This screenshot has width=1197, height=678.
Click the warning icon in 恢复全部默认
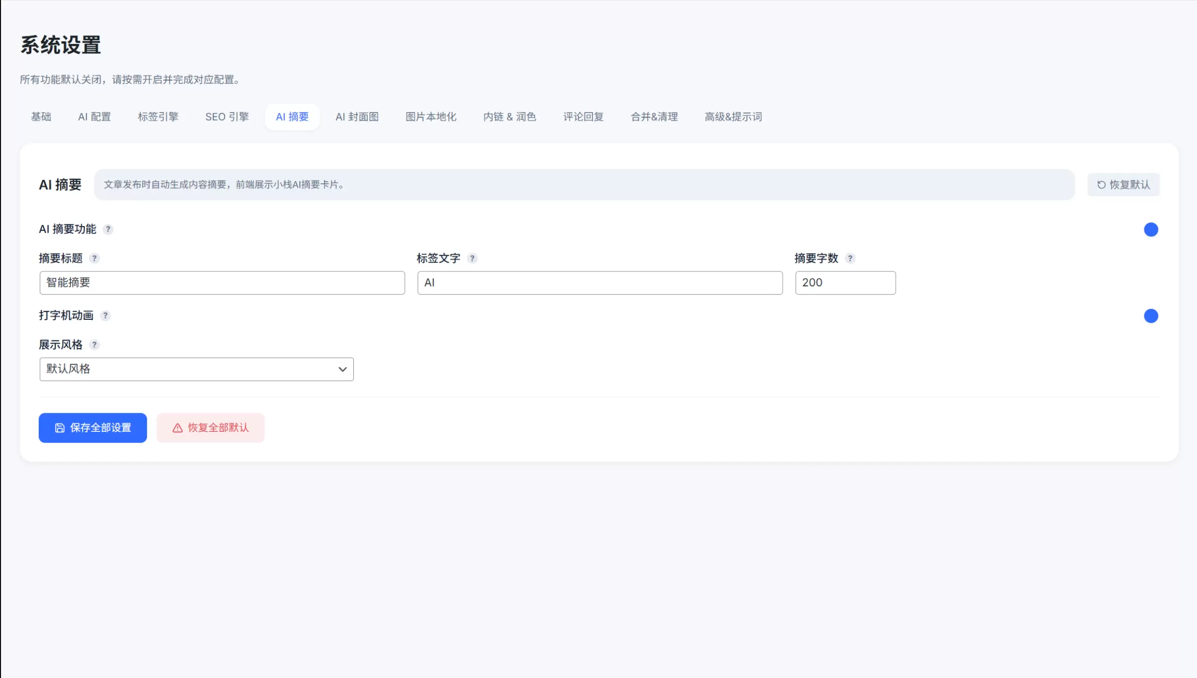pos(177,428)
